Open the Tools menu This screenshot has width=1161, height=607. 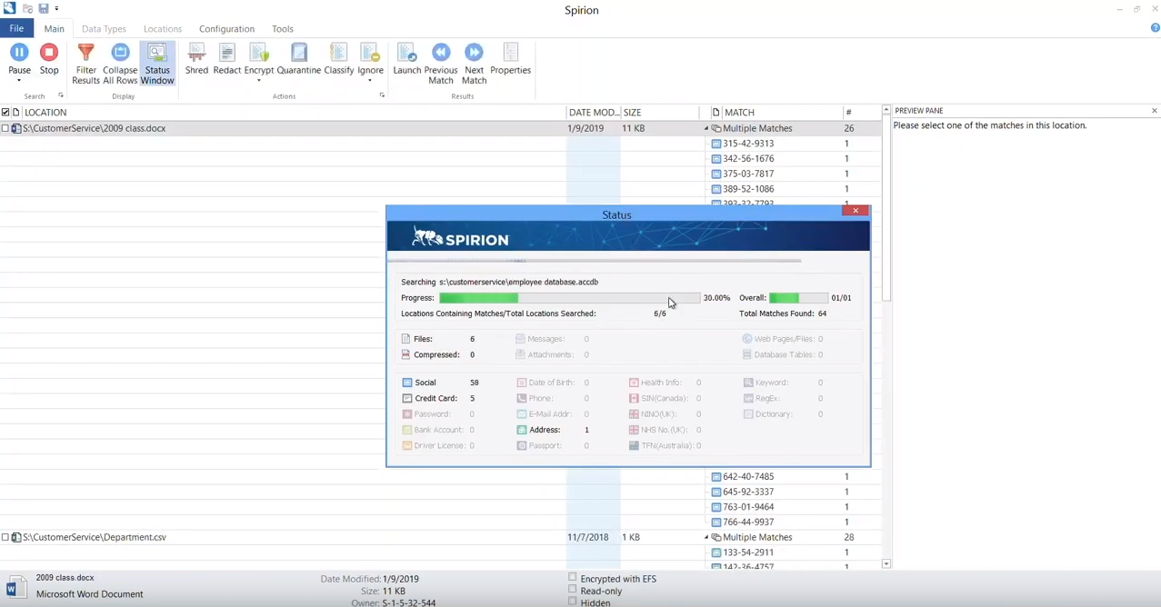[x=282, y=28]
